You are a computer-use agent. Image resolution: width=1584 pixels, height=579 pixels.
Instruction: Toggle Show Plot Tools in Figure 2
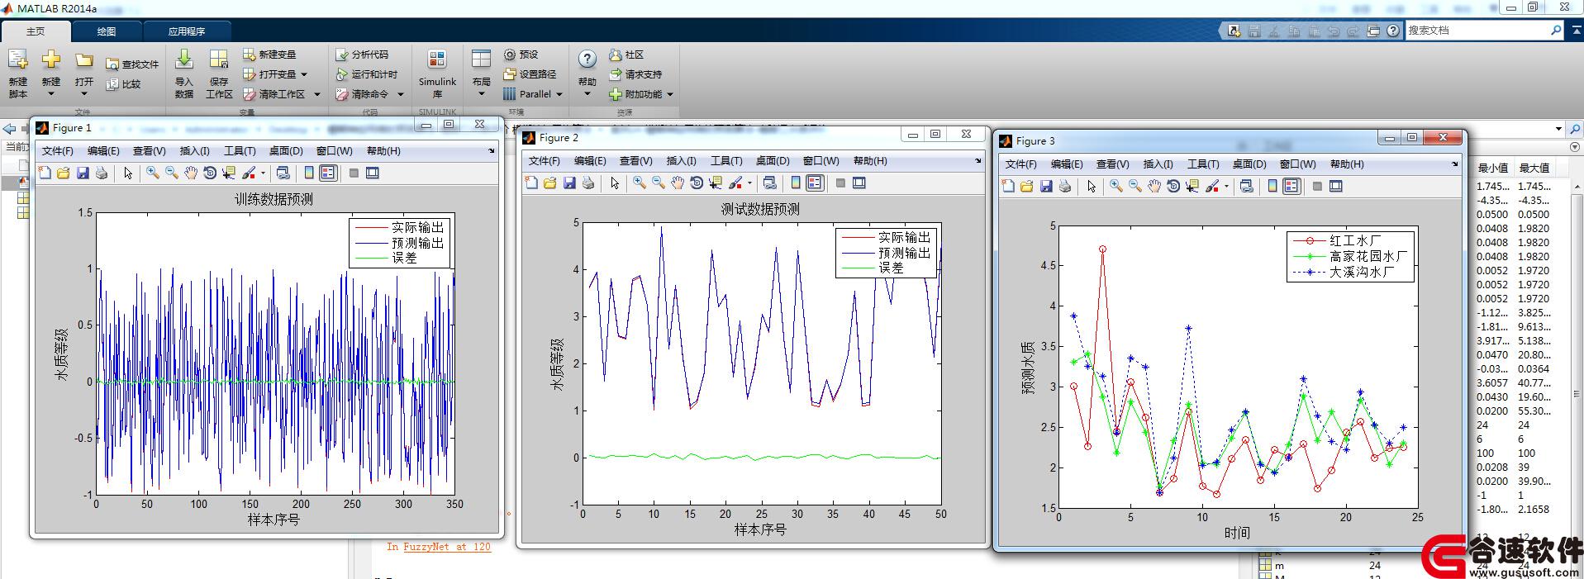(x=859, y=183)
